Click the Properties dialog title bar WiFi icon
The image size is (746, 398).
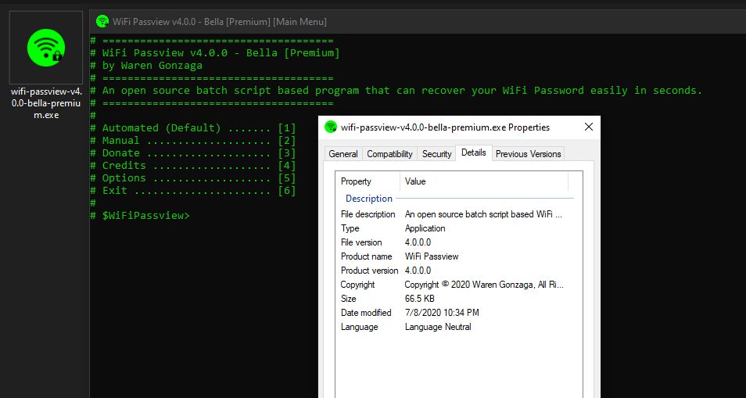pyautogui.click(x=331, y=127)
